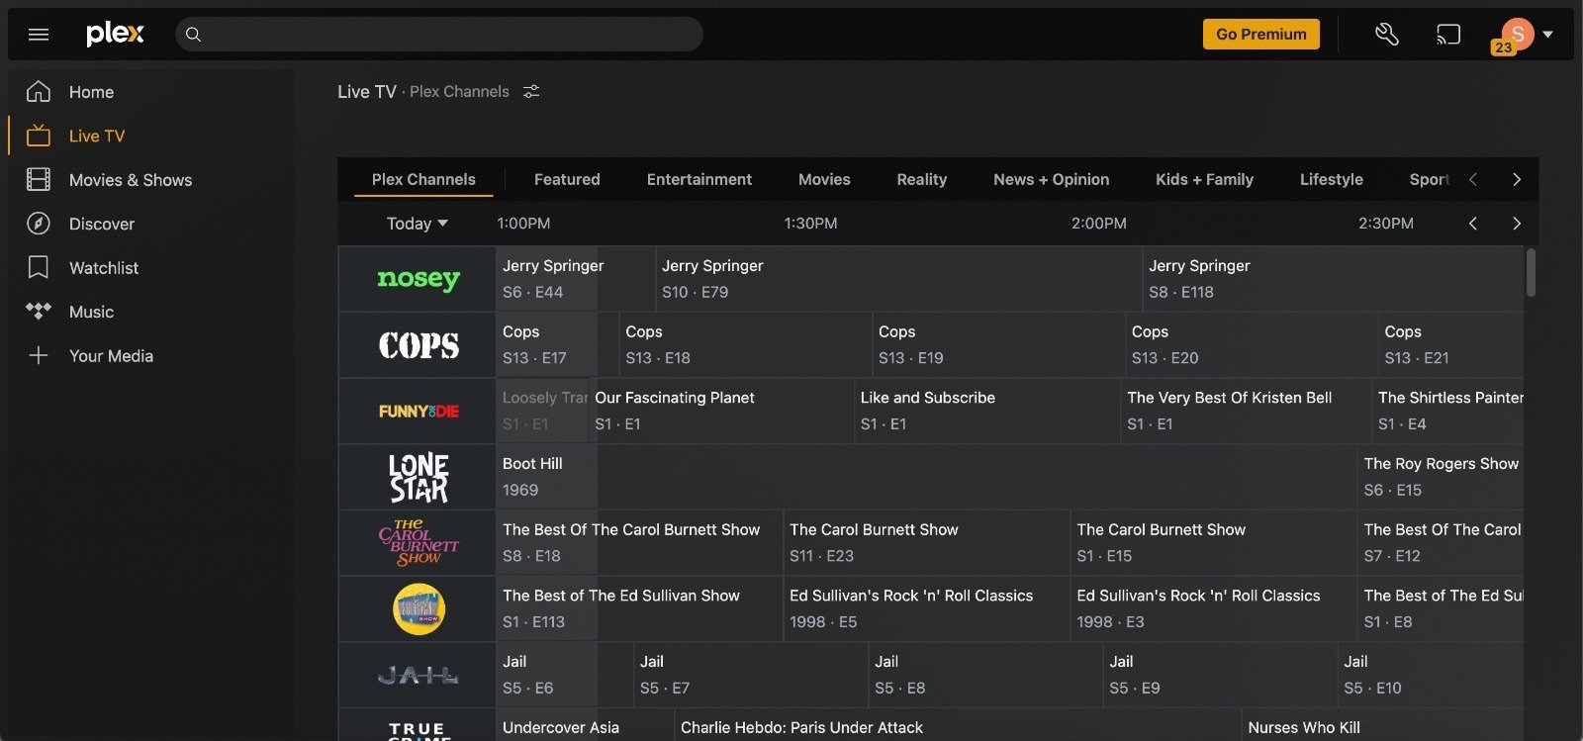
Task: Click the guide vertical scrollbar
Action: (1531, 272)
